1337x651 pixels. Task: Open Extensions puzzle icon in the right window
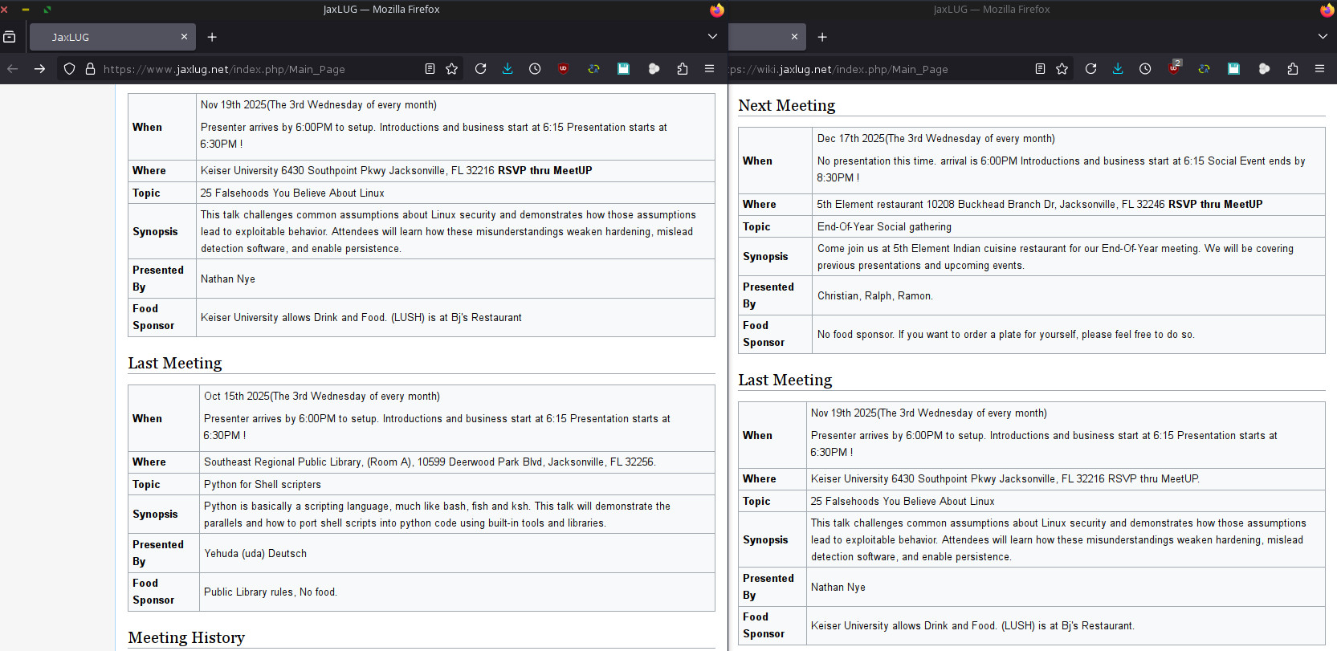point(1292,69)
